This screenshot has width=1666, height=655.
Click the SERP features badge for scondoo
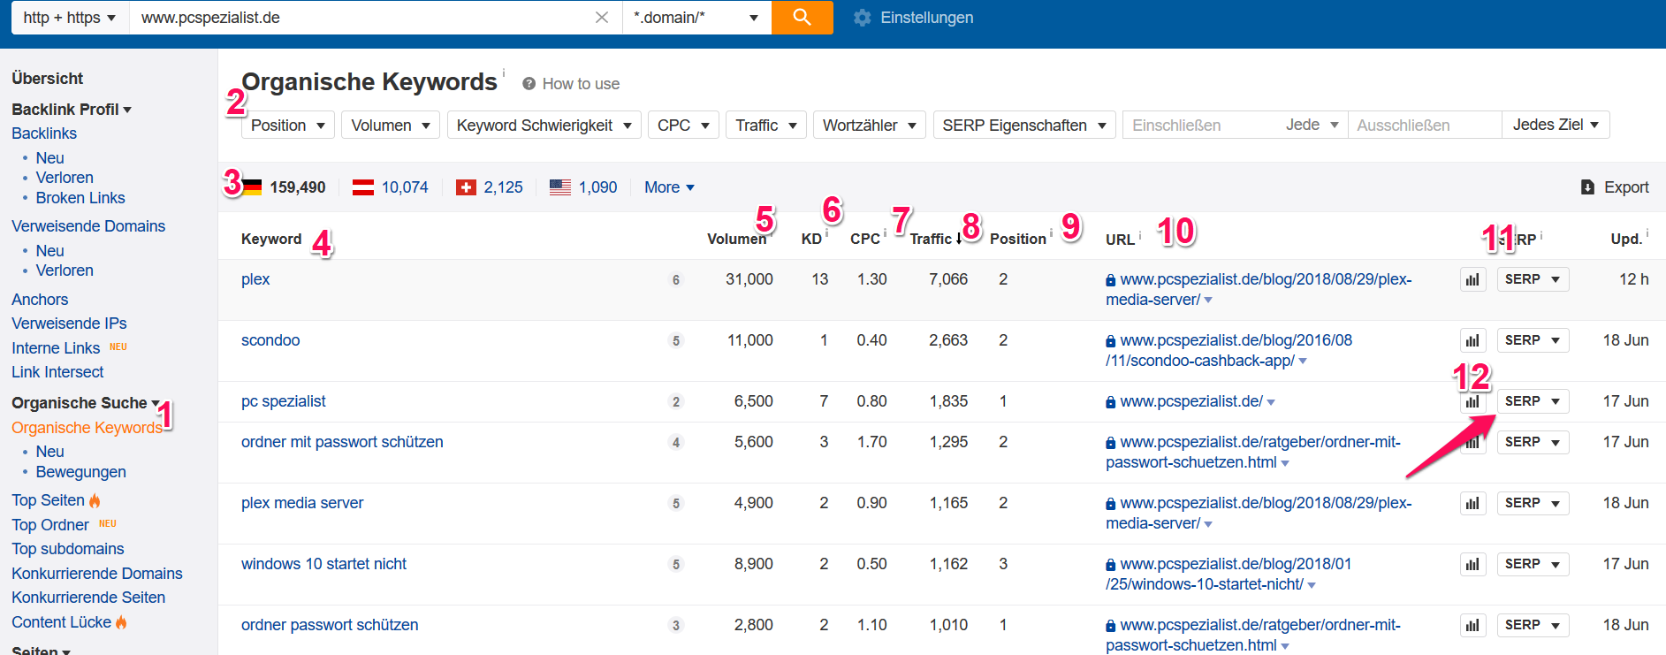tap(676, 341)
